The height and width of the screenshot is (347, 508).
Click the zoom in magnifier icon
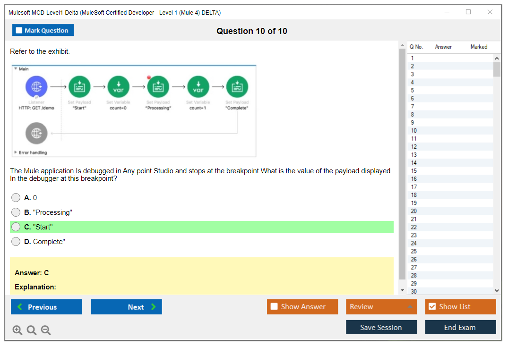[17, 330]
